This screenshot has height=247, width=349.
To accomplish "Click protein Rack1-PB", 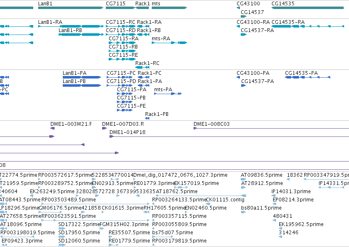I will 147,118.
